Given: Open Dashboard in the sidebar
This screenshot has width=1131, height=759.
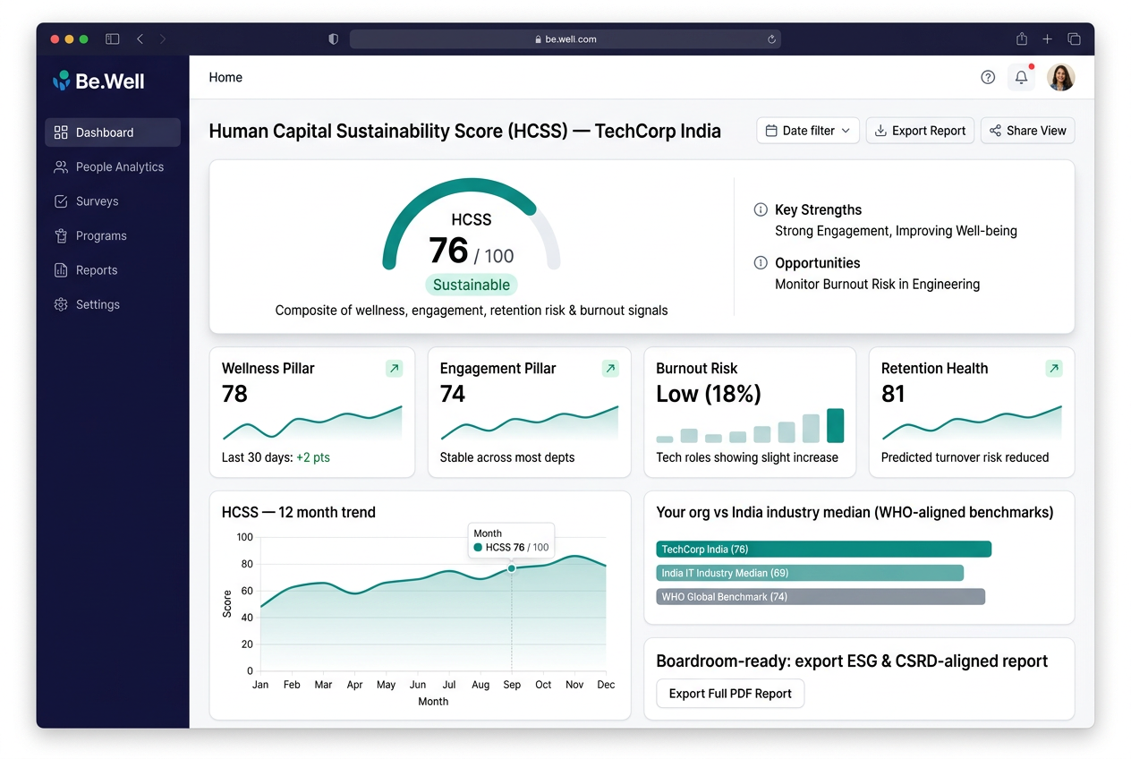Looking at the screenshot, I should 113,132.
